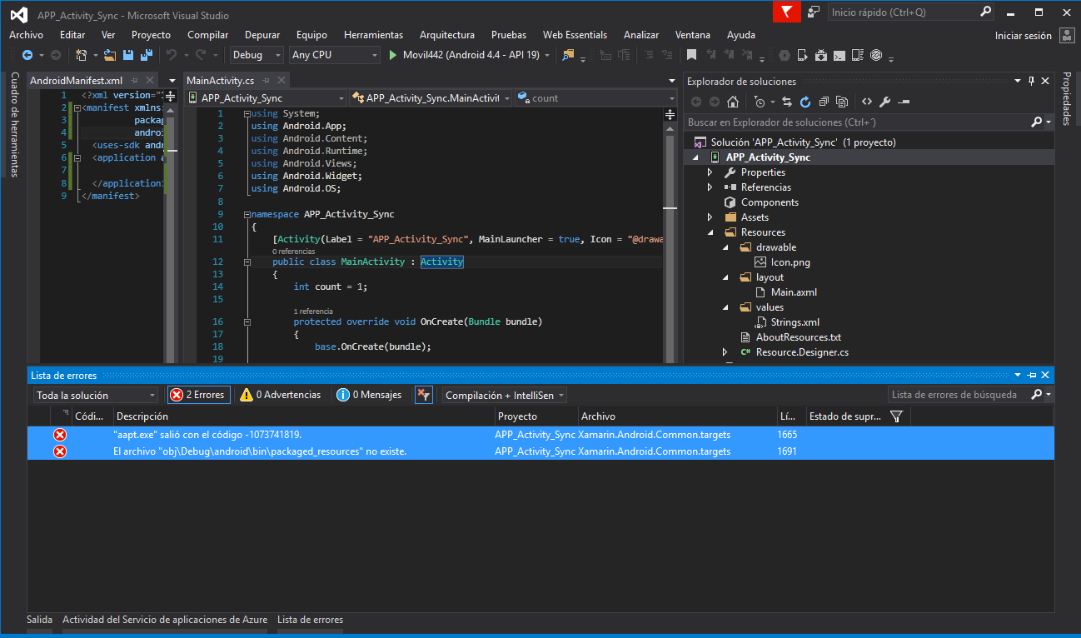Pin the AndroidManifest.xml tab

click(133, 81)
